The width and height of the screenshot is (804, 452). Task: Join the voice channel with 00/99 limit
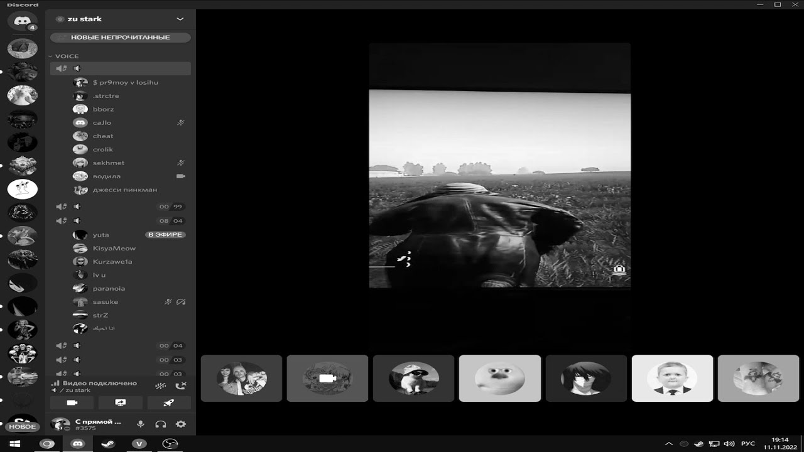click(121, 207)
